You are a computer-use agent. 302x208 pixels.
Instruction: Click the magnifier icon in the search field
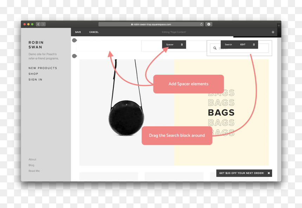pos(215,48)
